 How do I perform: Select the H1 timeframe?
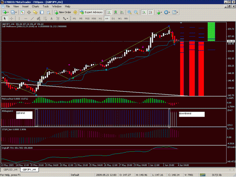[x=100, y=18]
